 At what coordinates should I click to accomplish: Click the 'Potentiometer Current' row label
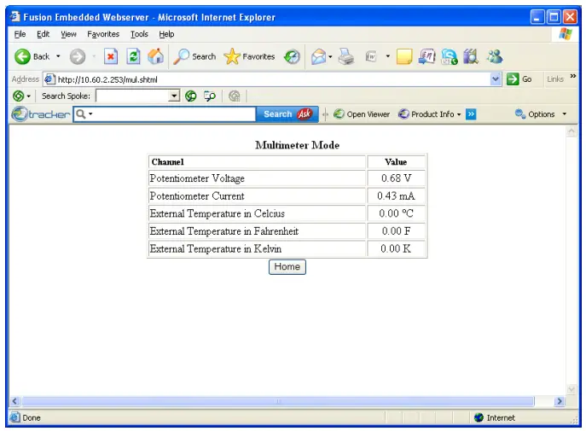click(x=197, y=196)
